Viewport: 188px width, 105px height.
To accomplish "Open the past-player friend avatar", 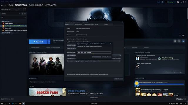I will pyautogui.click(x=137, y=66).
